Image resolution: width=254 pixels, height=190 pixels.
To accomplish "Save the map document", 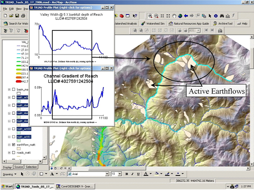I will [x=17, y=16].
